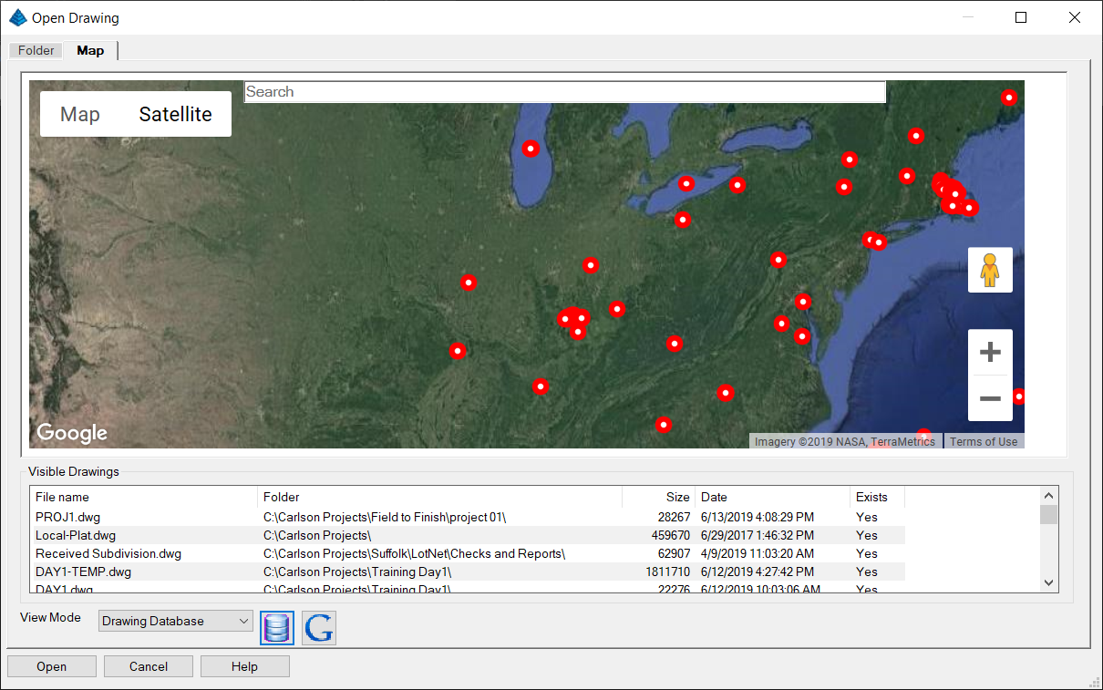This screenshot has height=690, width=1103.
Task: Click the Carlson app icon in title bar
Action: click(x=17, y=17)
